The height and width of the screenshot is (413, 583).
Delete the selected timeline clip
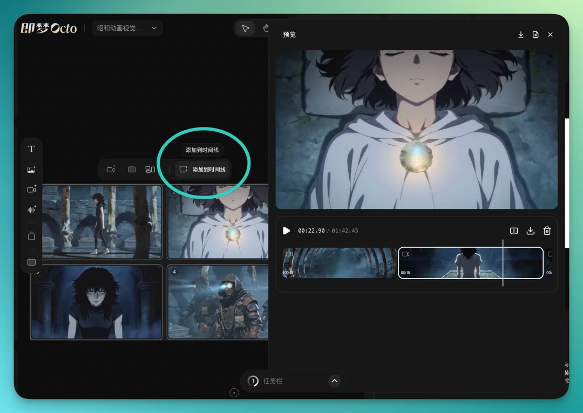pos(547,231)
